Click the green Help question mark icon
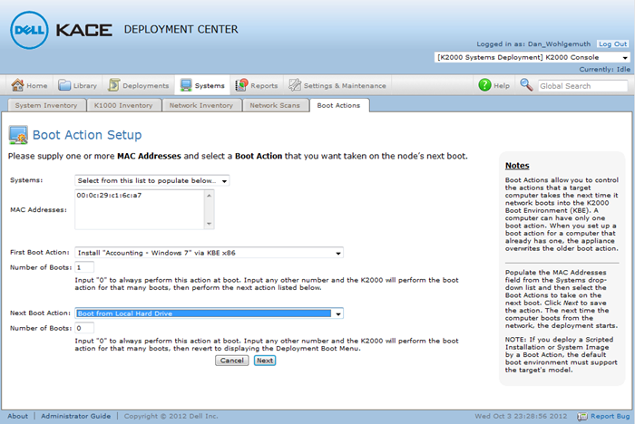 [x=484, y=85]
